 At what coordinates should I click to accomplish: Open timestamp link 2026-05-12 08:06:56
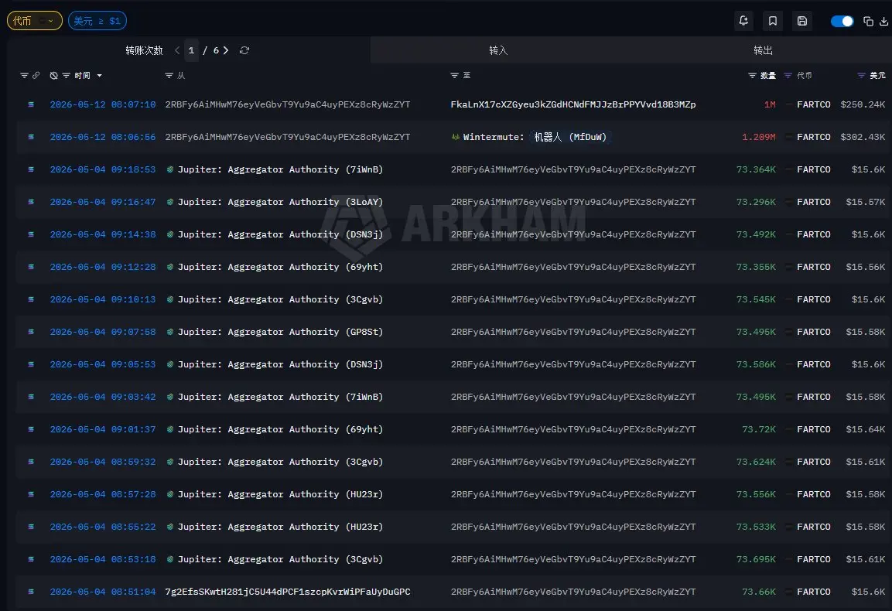(103, 137)
